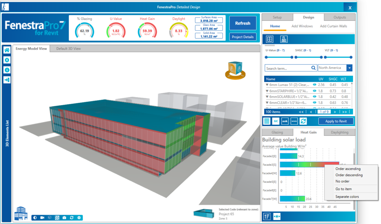The height and width of the screenshot is (224, 381).
Task: Take a snapshot with the camera icon
Action: [x=64, y=218]
